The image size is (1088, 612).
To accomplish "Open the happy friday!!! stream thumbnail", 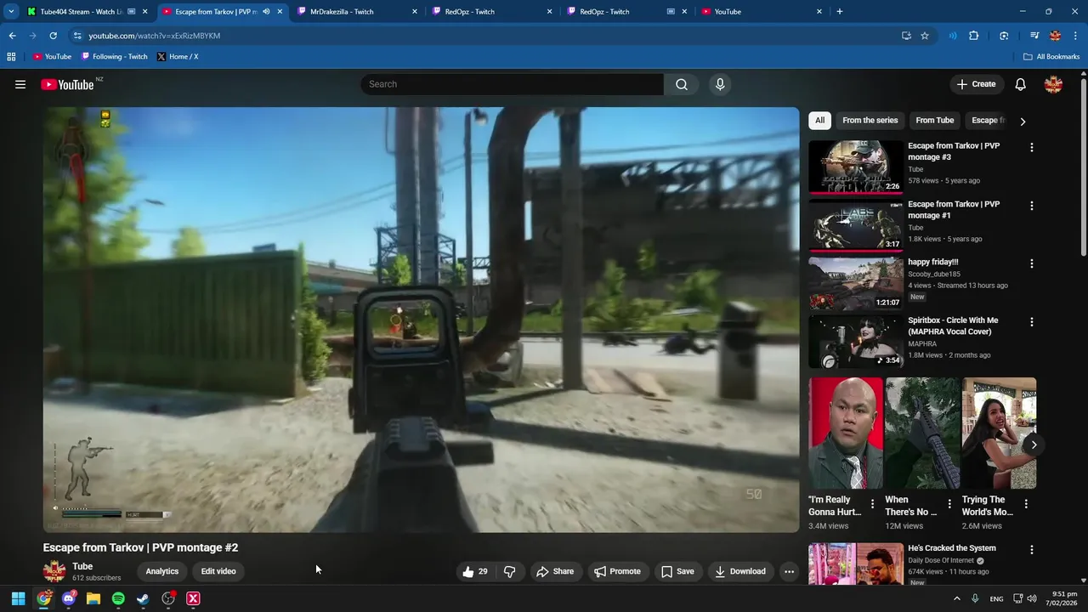I will click(x=856, y=284).
